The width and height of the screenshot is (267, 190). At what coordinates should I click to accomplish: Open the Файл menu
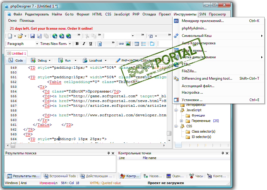pyautogui.click(x=18, y=14)
